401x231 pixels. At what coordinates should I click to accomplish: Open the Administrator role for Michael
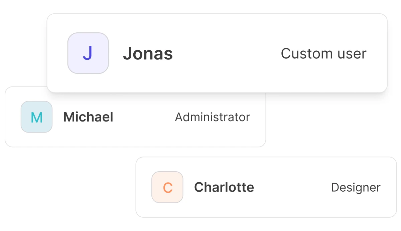pyautogui.click(x=213, y=117)
